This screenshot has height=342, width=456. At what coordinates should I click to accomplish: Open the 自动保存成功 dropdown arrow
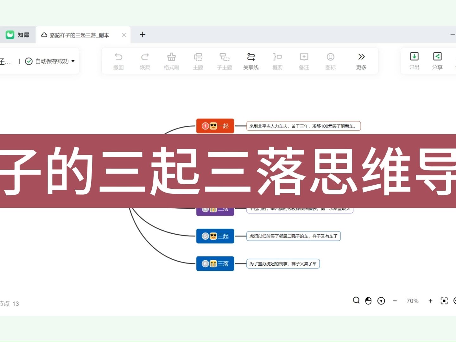point(73,61)
